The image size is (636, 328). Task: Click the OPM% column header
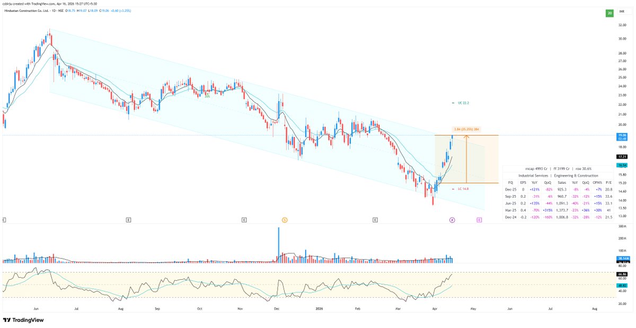(x=597, y=182)
